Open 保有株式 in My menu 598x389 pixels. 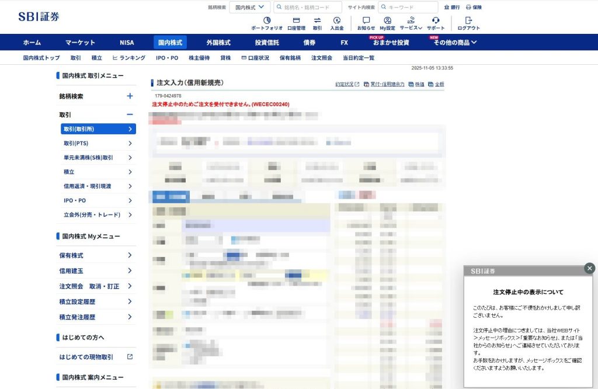tap(96, 255)
